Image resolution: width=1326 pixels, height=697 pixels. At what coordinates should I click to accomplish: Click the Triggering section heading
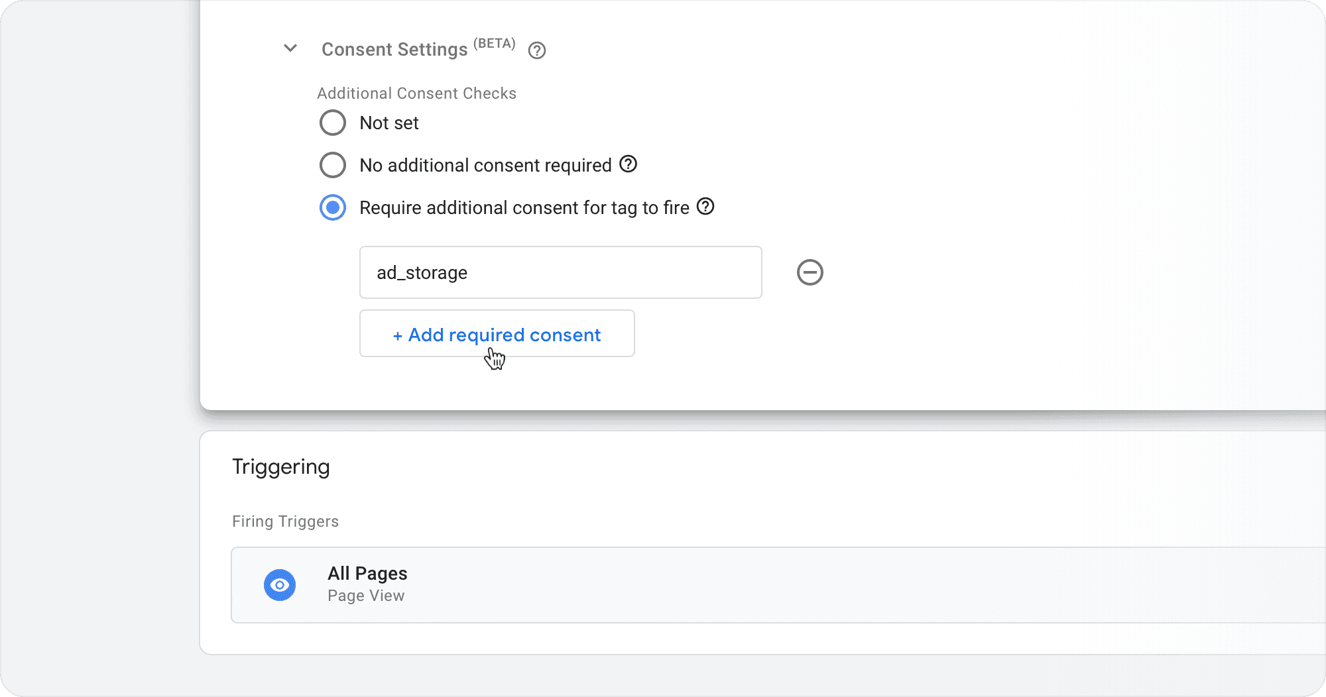tap(281, 467)
